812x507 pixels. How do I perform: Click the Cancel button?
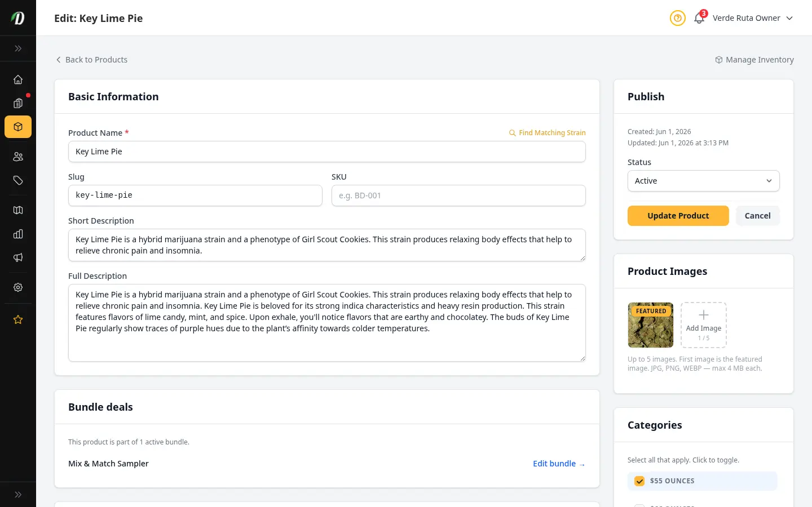(x=758, y=216)
